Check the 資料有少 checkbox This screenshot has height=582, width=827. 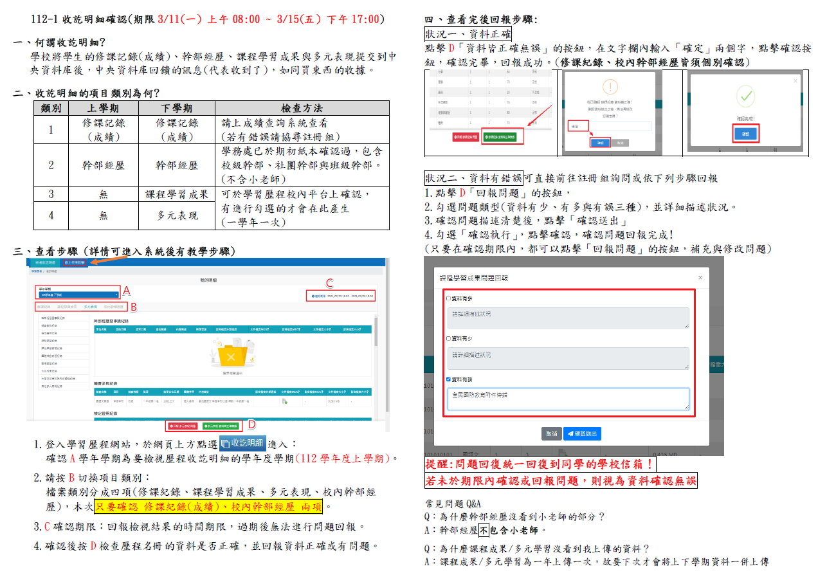(449, 338)
